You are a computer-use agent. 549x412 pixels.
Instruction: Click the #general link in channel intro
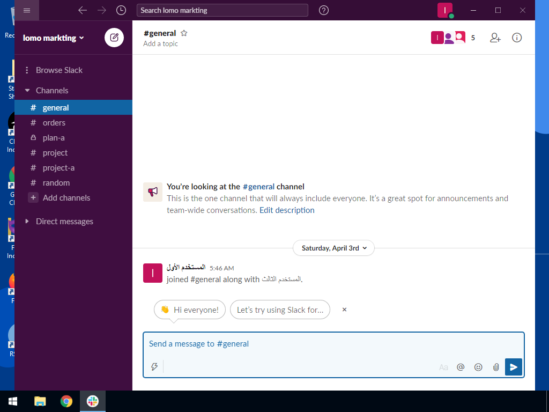(258, 187)
